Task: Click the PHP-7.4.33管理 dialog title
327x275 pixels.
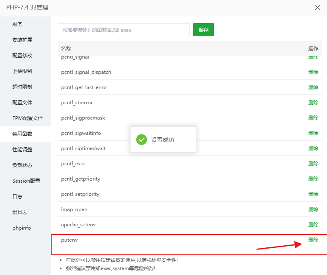Action: tap(27, 7)
